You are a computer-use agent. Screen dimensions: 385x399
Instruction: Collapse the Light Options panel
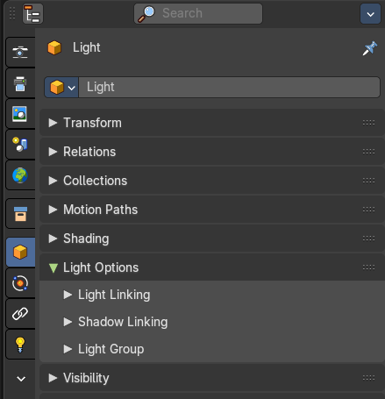(x=212, y=267)
